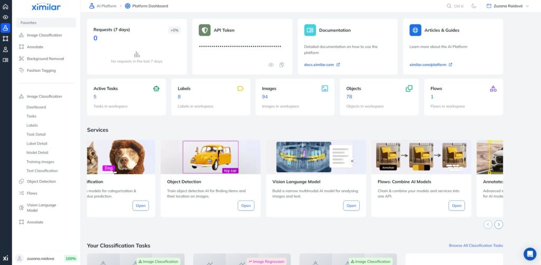Click the Images card picture icon
Viewport: 541px width, 265px height.
(x=325, y=89)
